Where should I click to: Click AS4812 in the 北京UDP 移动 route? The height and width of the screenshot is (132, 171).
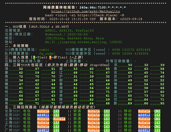(144, 115)
